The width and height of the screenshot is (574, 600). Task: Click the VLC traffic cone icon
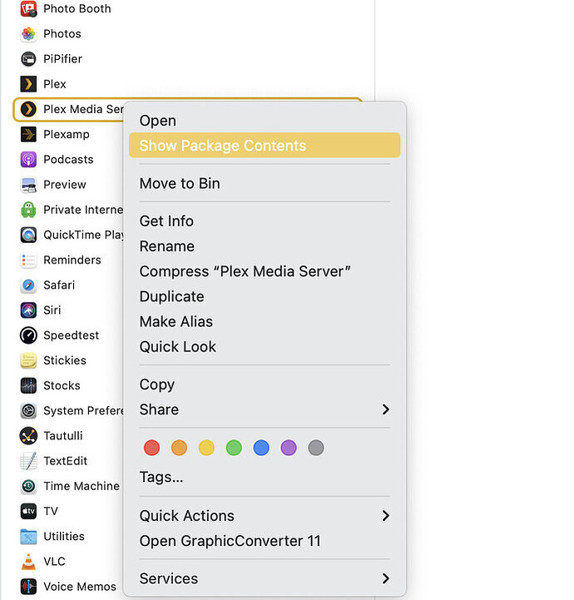(28, 562)
